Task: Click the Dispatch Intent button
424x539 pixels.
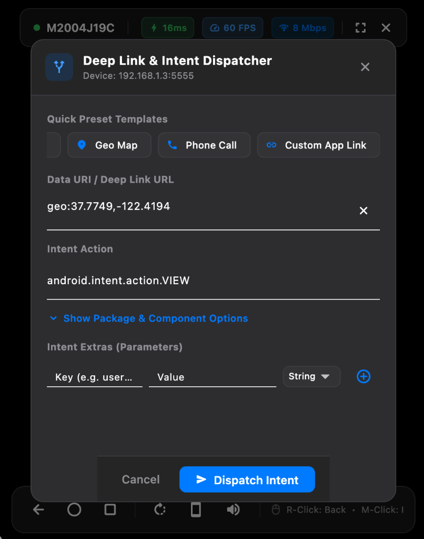Action: click(x=247, y=480)
